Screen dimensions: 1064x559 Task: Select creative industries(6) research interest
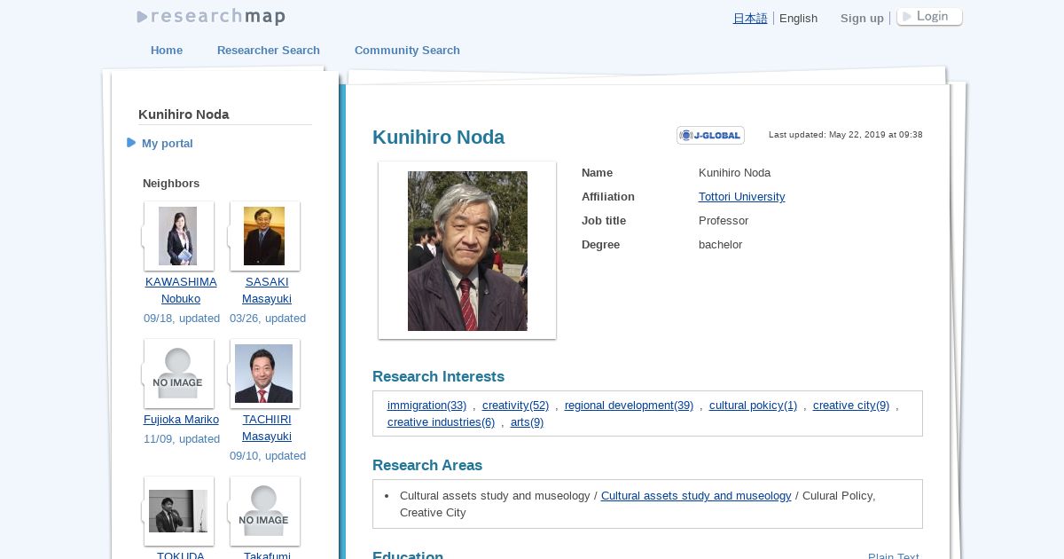click(x=441, y=421)
